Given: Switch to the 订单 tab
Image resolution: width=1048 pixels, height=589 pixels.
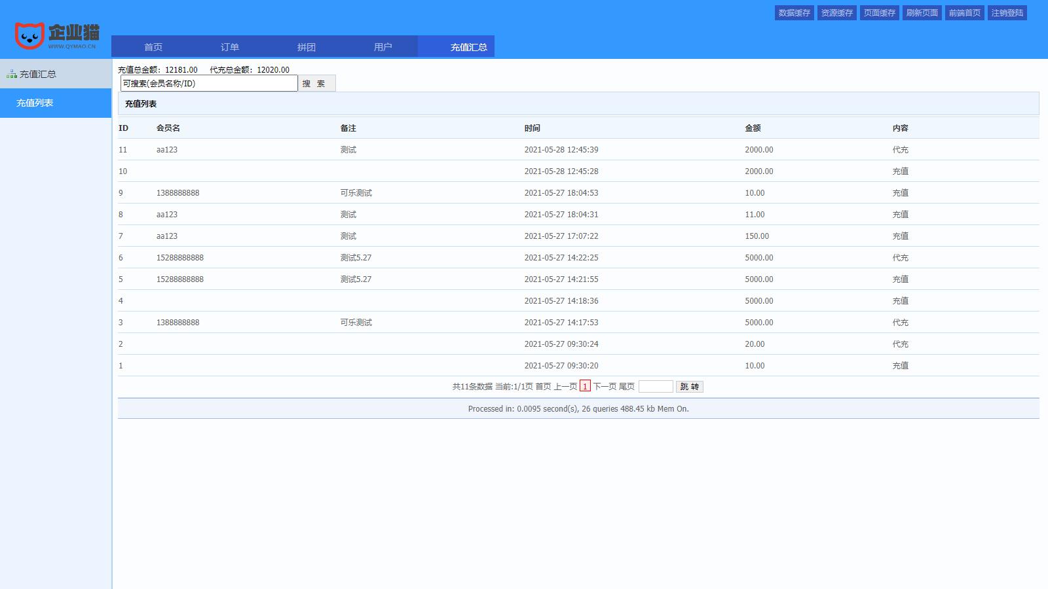Looking at the screenshot, I should coord(230,47).
